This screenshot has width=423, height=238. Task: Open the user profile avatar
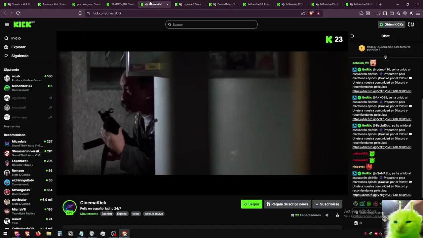click(x=411, y=24)
